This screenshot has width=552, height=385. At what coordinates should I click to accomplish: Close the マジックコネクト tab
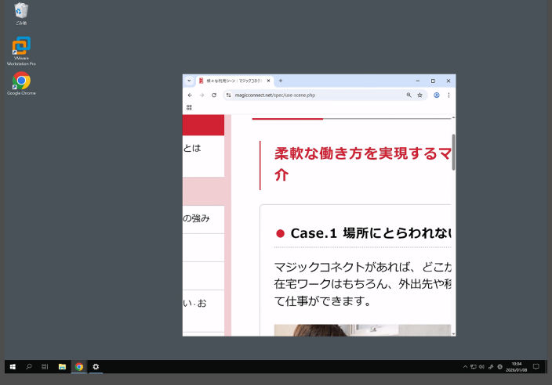pos(269,81)
